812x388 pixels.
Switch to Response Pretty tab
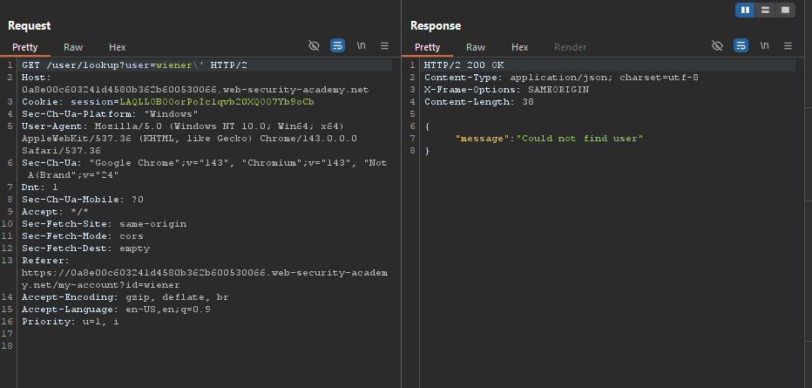[427, 47]
